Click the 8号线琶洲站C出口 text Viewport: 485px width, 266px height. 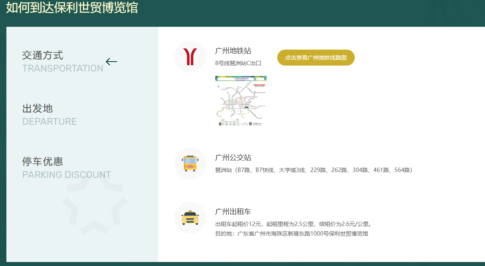coord(238,63)
